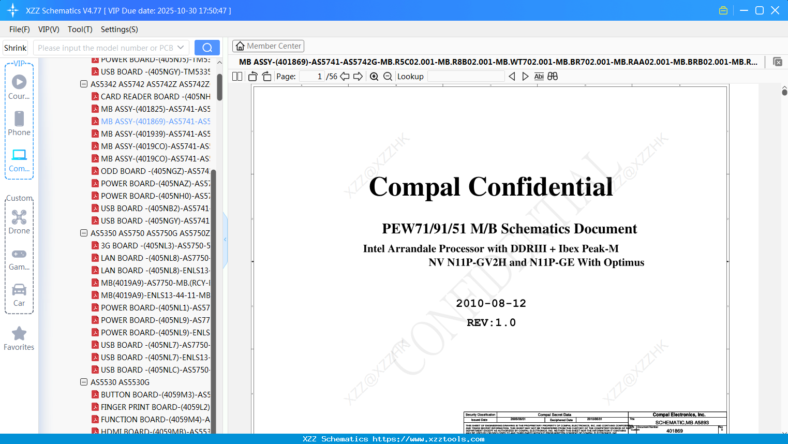This screenshot has width=788, height=444.
Task: Collapse the left panel using the side handle
Action: click(x=225, y=240)
